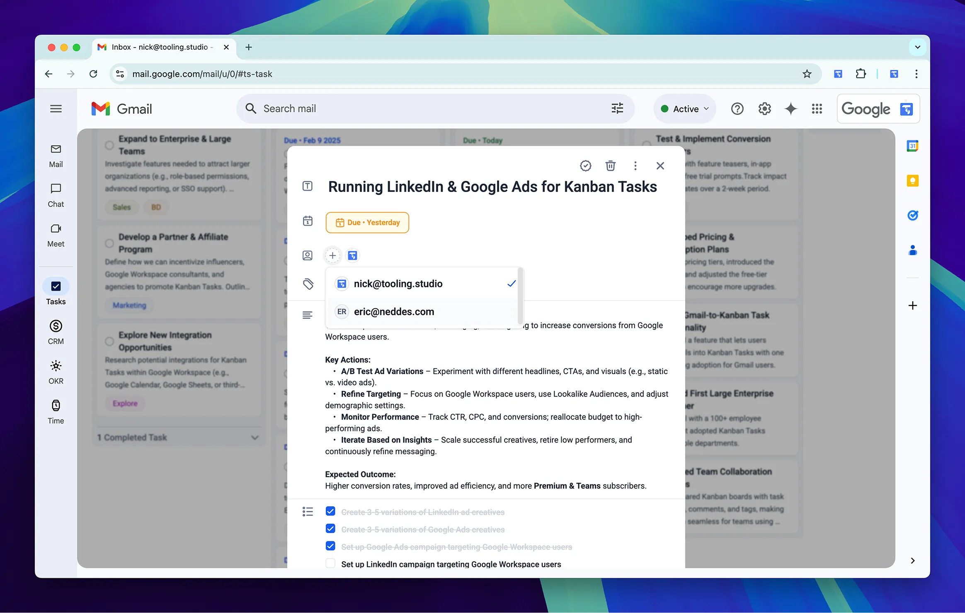The width and height of the screenshot is (965, 613).
Task: Open the Mail section in the sidebar
Action: [x=56, y=156]
